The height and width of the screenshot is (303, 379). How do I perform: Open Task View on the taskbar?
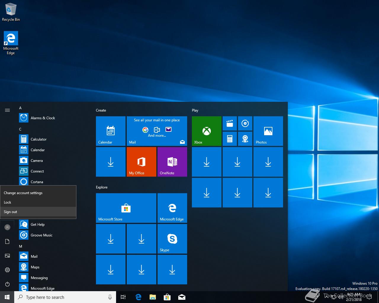tap(123, 297)
